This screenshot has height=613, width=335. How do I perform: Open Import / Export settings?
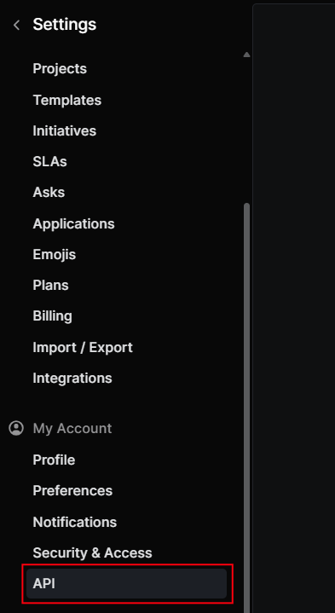(x=83, y=347)
